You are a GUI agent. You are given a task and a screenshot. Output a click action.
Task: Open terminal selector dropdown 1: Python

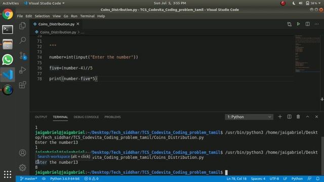click(x=249, y=117)
